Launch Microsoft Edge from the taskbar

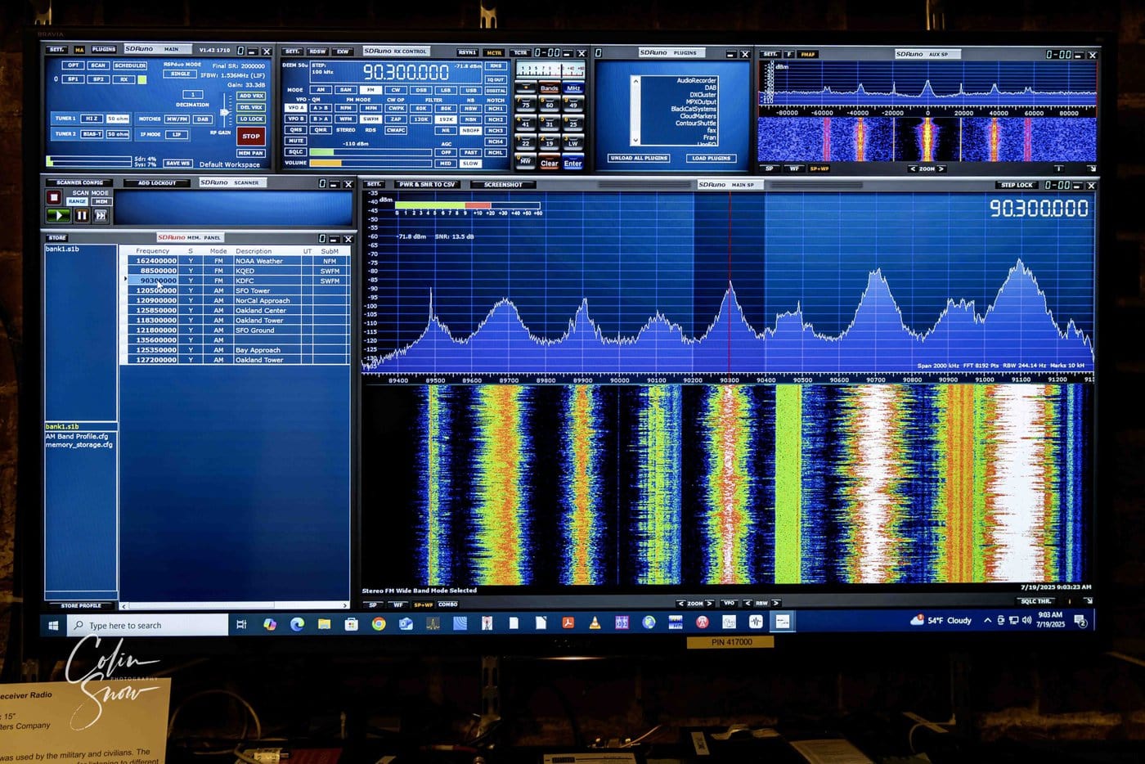[297, 624]
